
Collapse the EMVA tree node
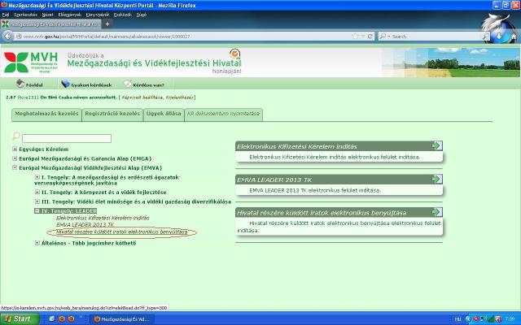[x=15, y=168]
